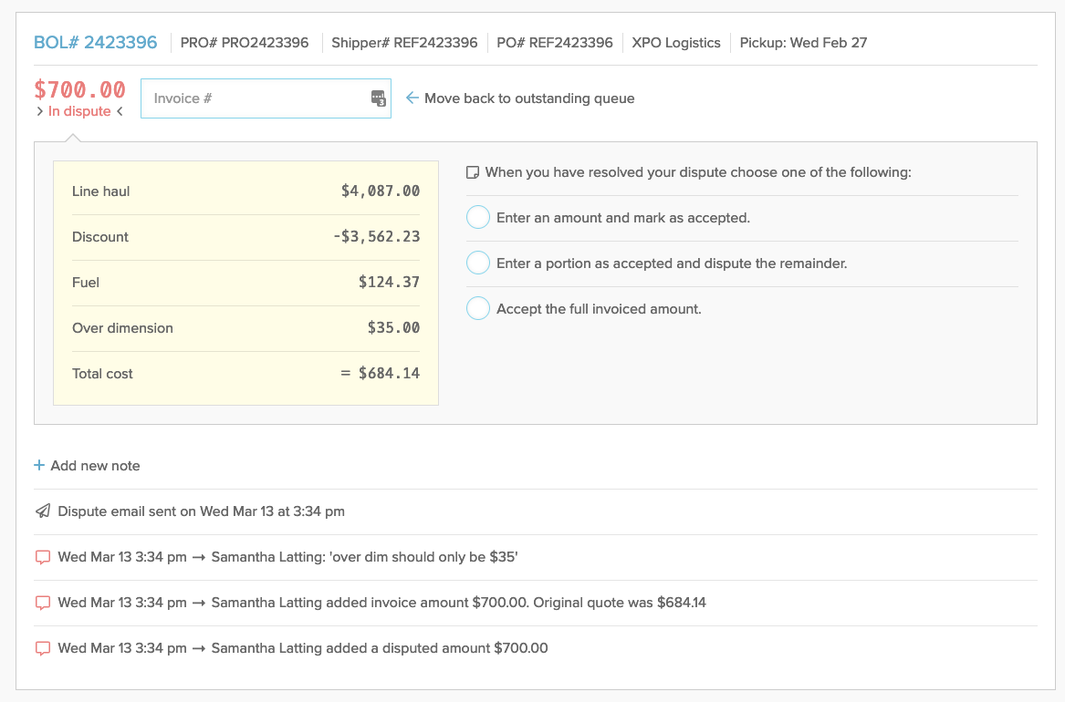
Task: Collapse the 'In dispute' status expander
Action: pyautogui.click(x=79, y=111)
